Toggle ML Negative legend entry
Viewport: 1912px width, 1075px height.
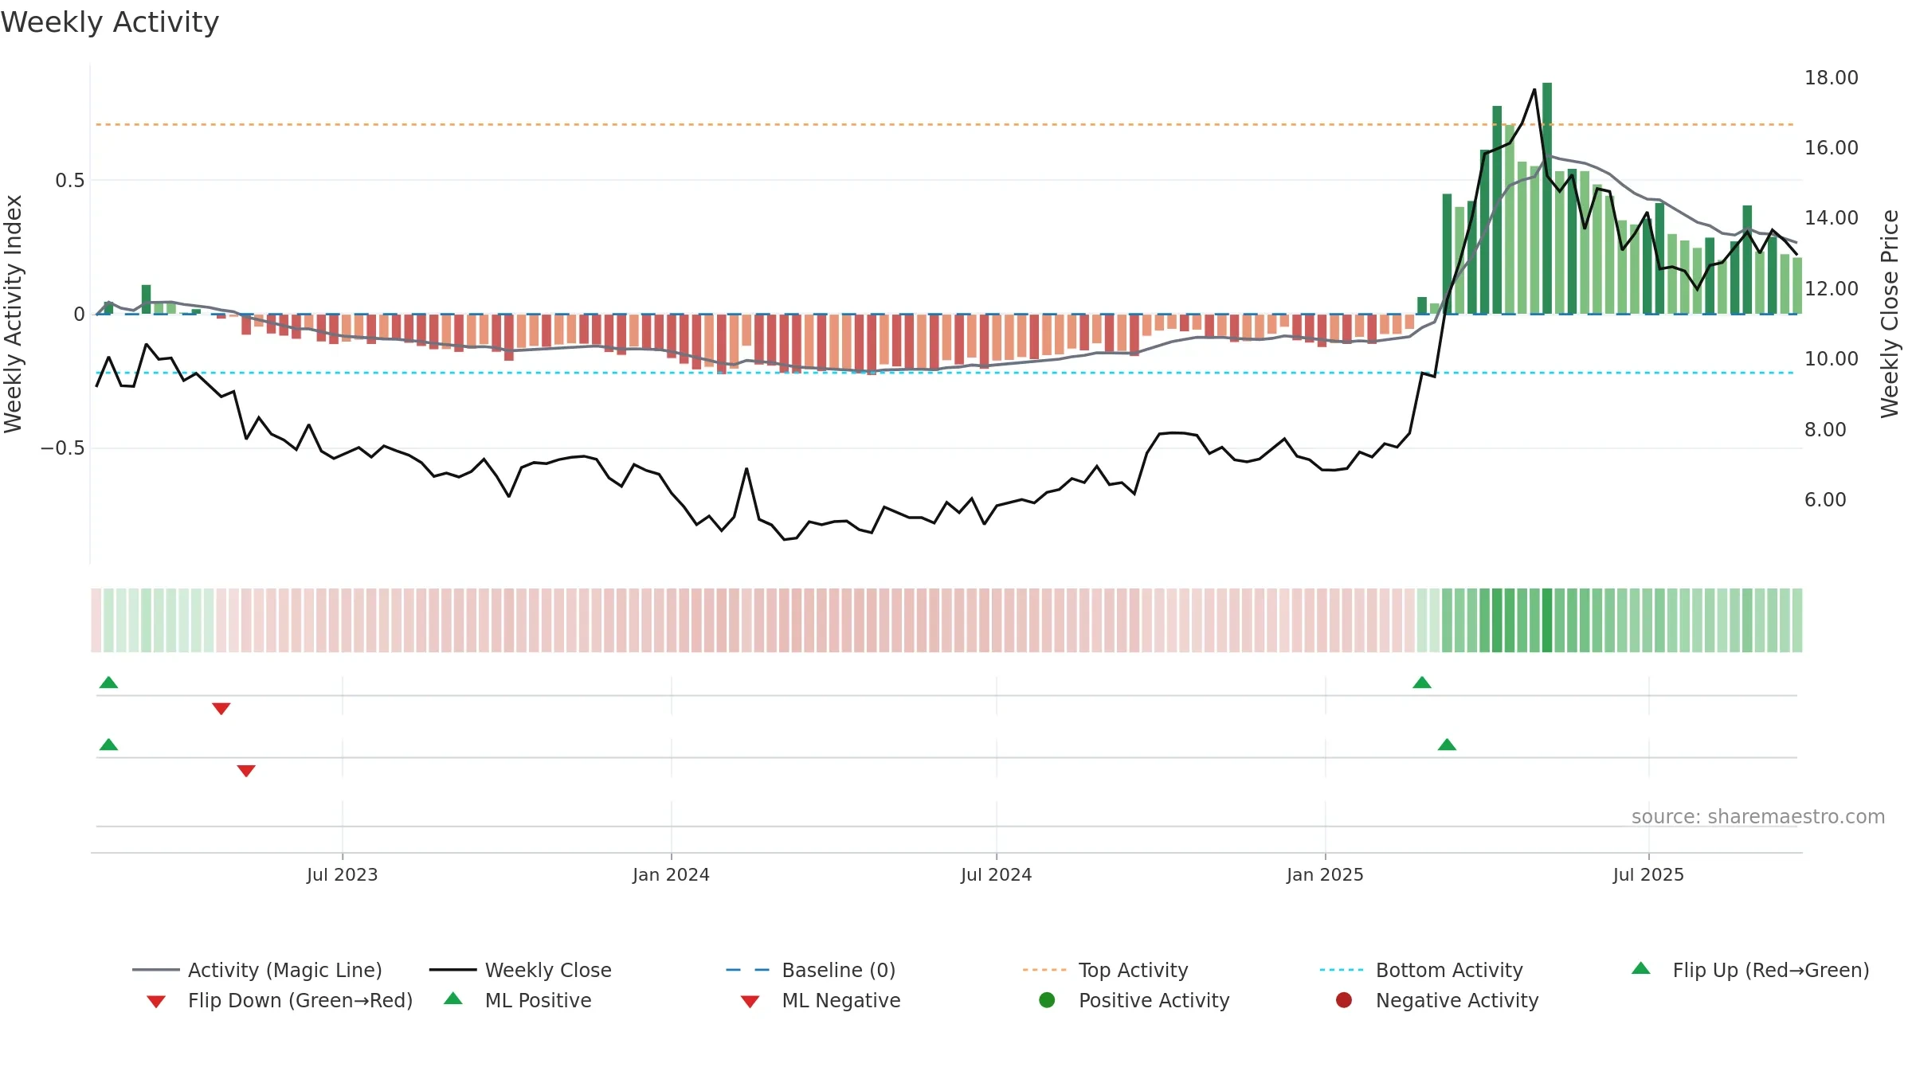tap(821, 1000)
